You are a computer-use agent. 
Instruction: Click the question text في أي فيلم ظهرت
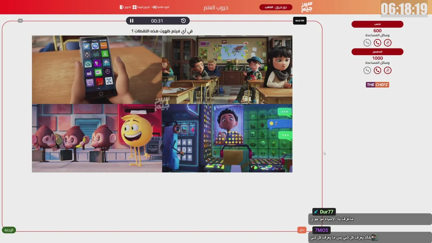162,31
